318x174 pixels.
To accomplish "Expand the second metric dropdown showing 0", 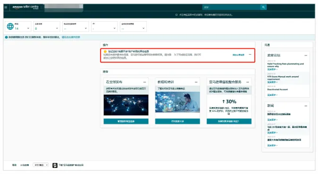I will point(57,28).
